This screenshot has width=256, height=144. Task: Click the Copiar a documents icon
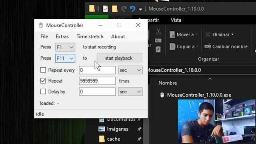172,46
